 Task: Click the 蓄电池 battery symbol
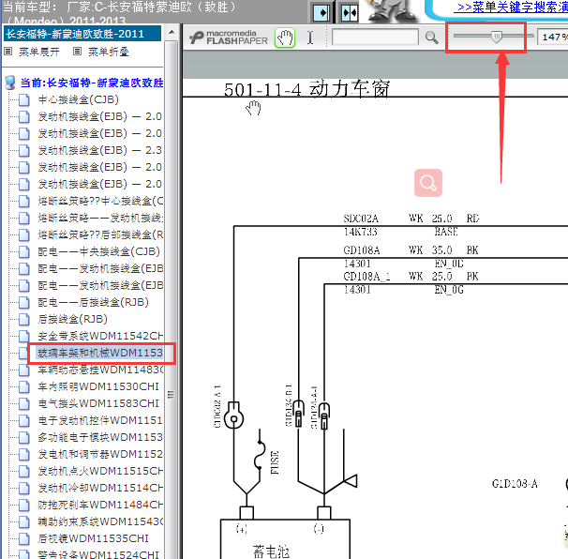tap(285, 539)
